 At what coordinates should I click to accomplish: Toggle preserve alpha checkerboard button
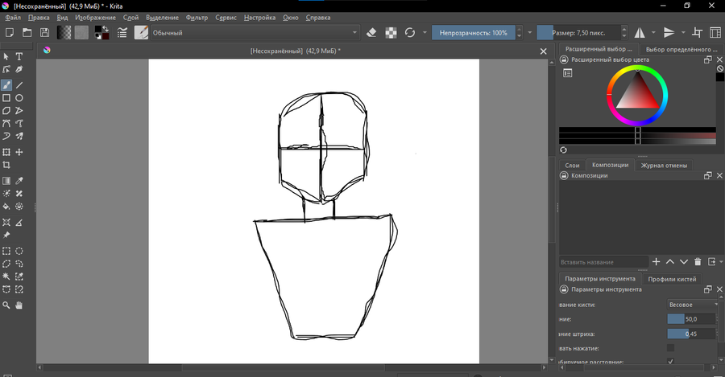point(391,32)
